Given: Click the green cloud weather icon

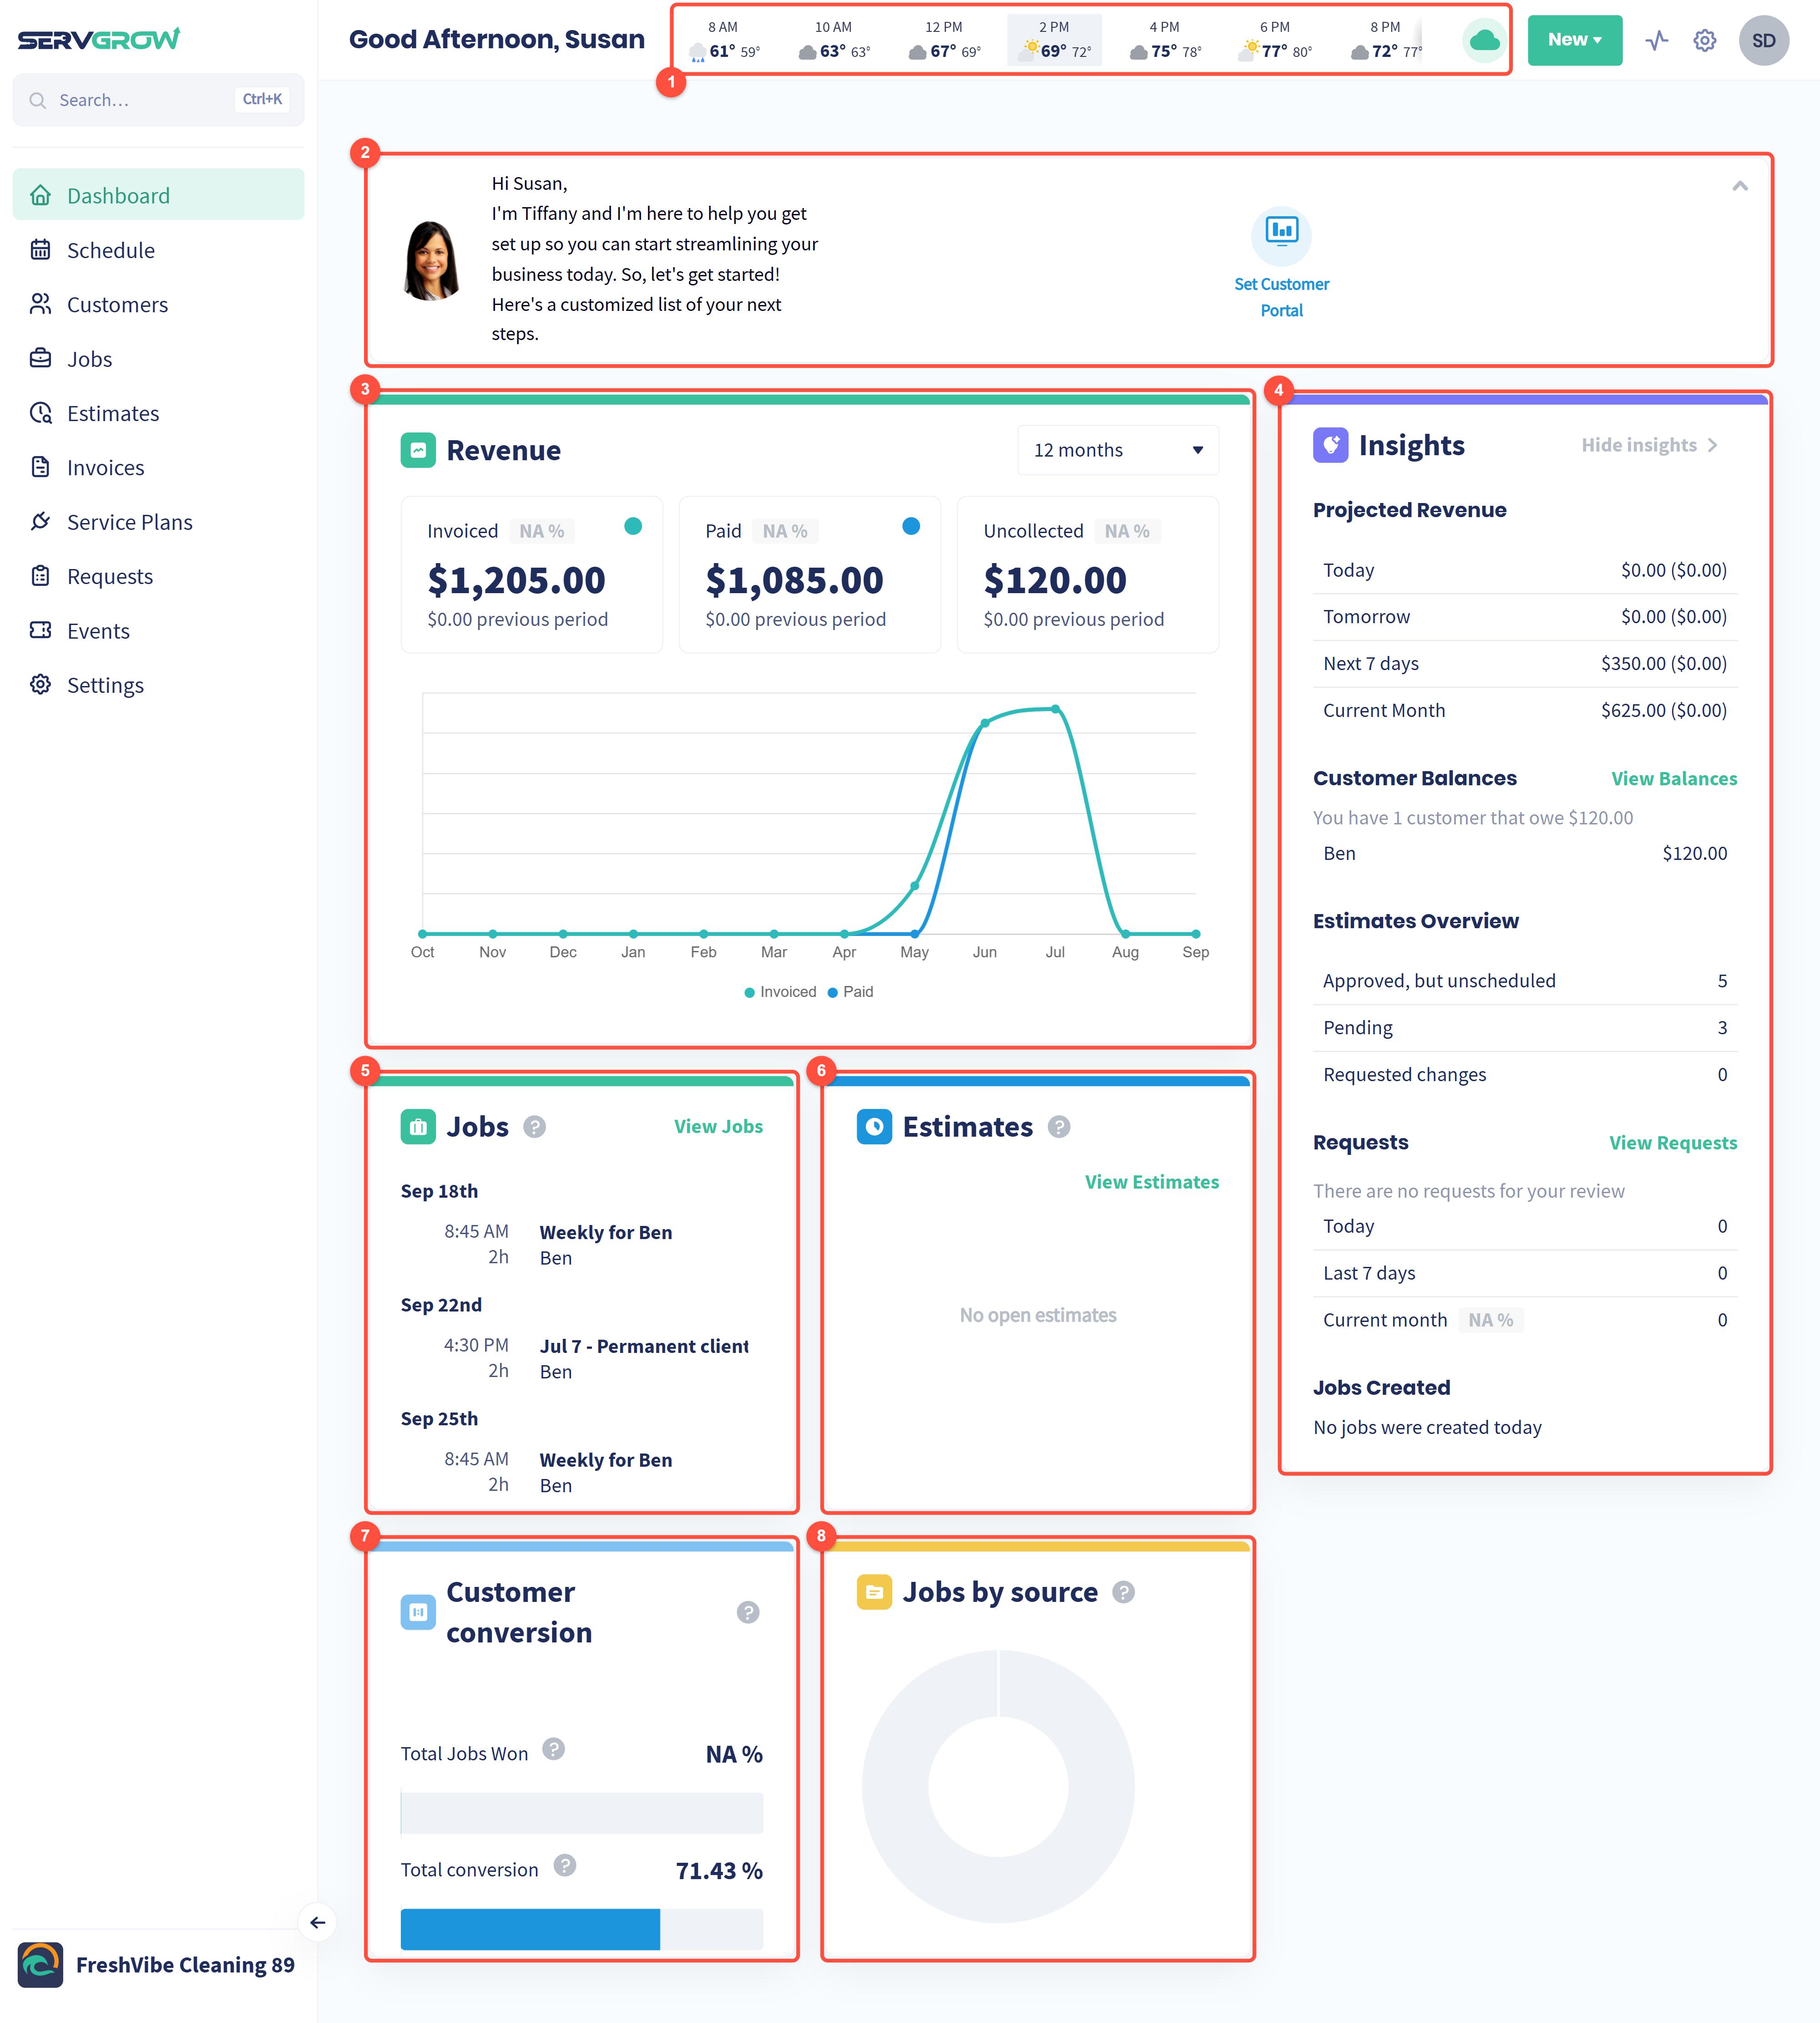Looking at the screenshot, I should click(1484, 40).
